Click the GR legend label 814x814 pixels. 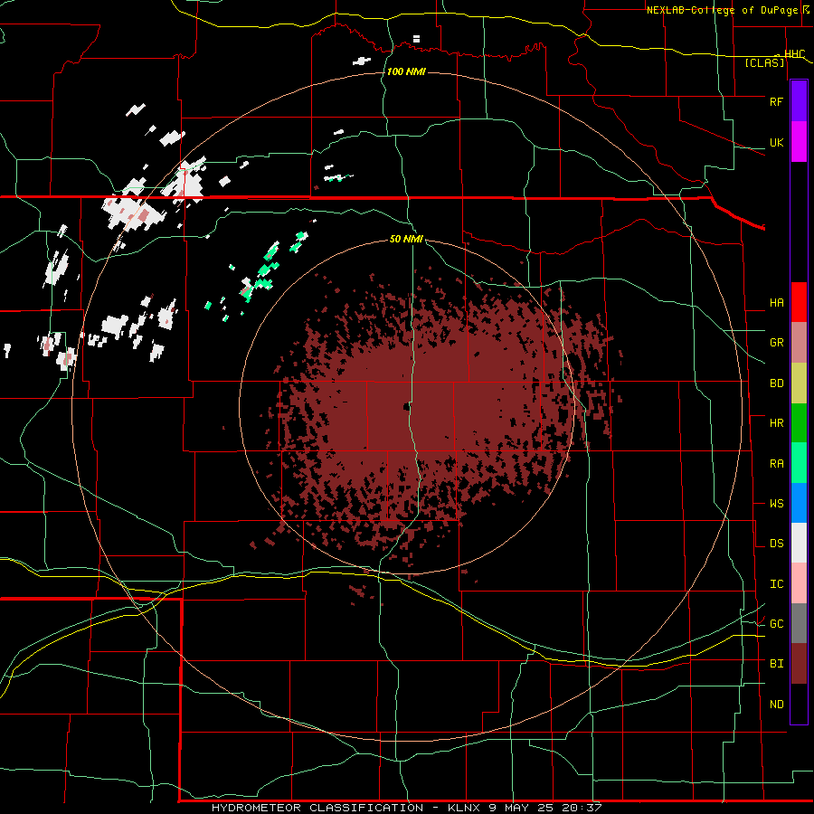[776, 343]
